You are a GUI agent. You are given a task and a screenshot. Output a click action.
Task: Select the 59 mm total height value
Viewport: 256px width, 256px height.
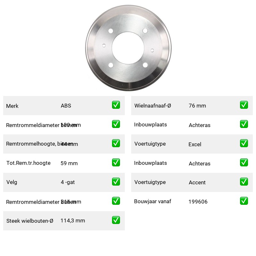point(69,163)
